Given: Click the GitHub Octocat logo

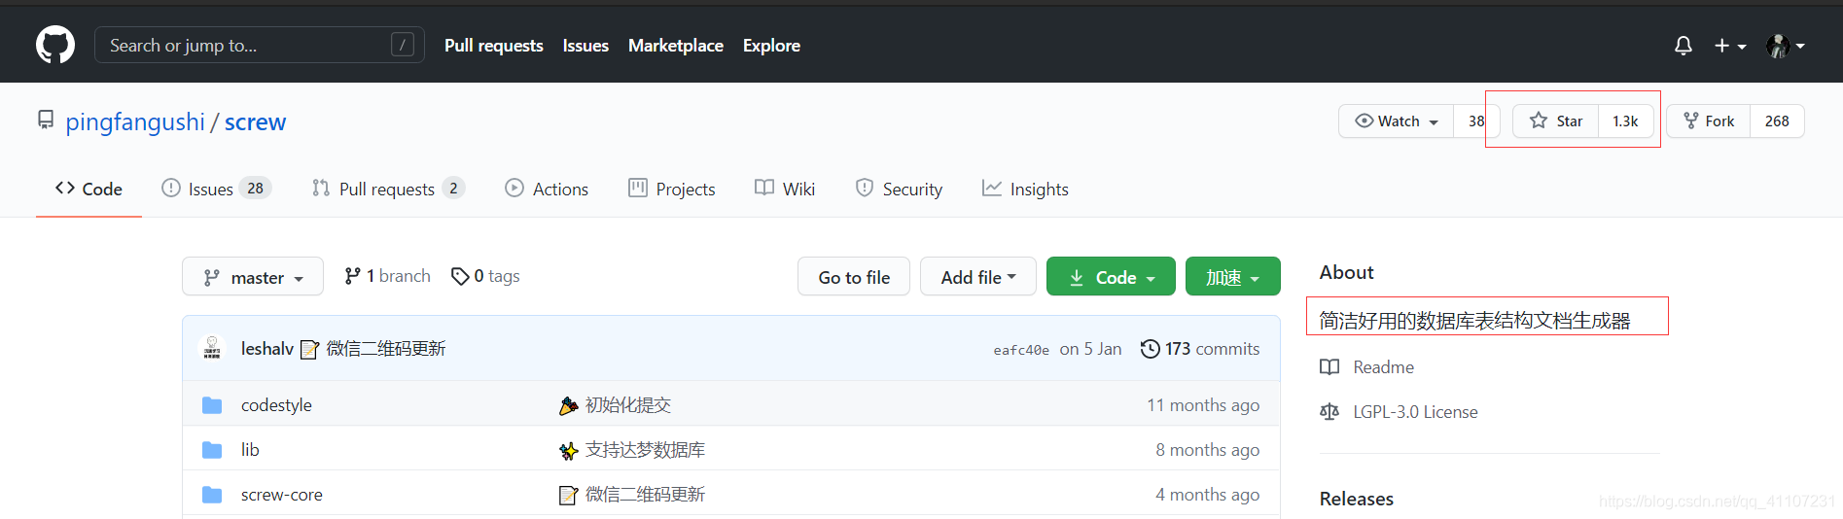Looking at the screenshot, I should [x=55, y=45].
